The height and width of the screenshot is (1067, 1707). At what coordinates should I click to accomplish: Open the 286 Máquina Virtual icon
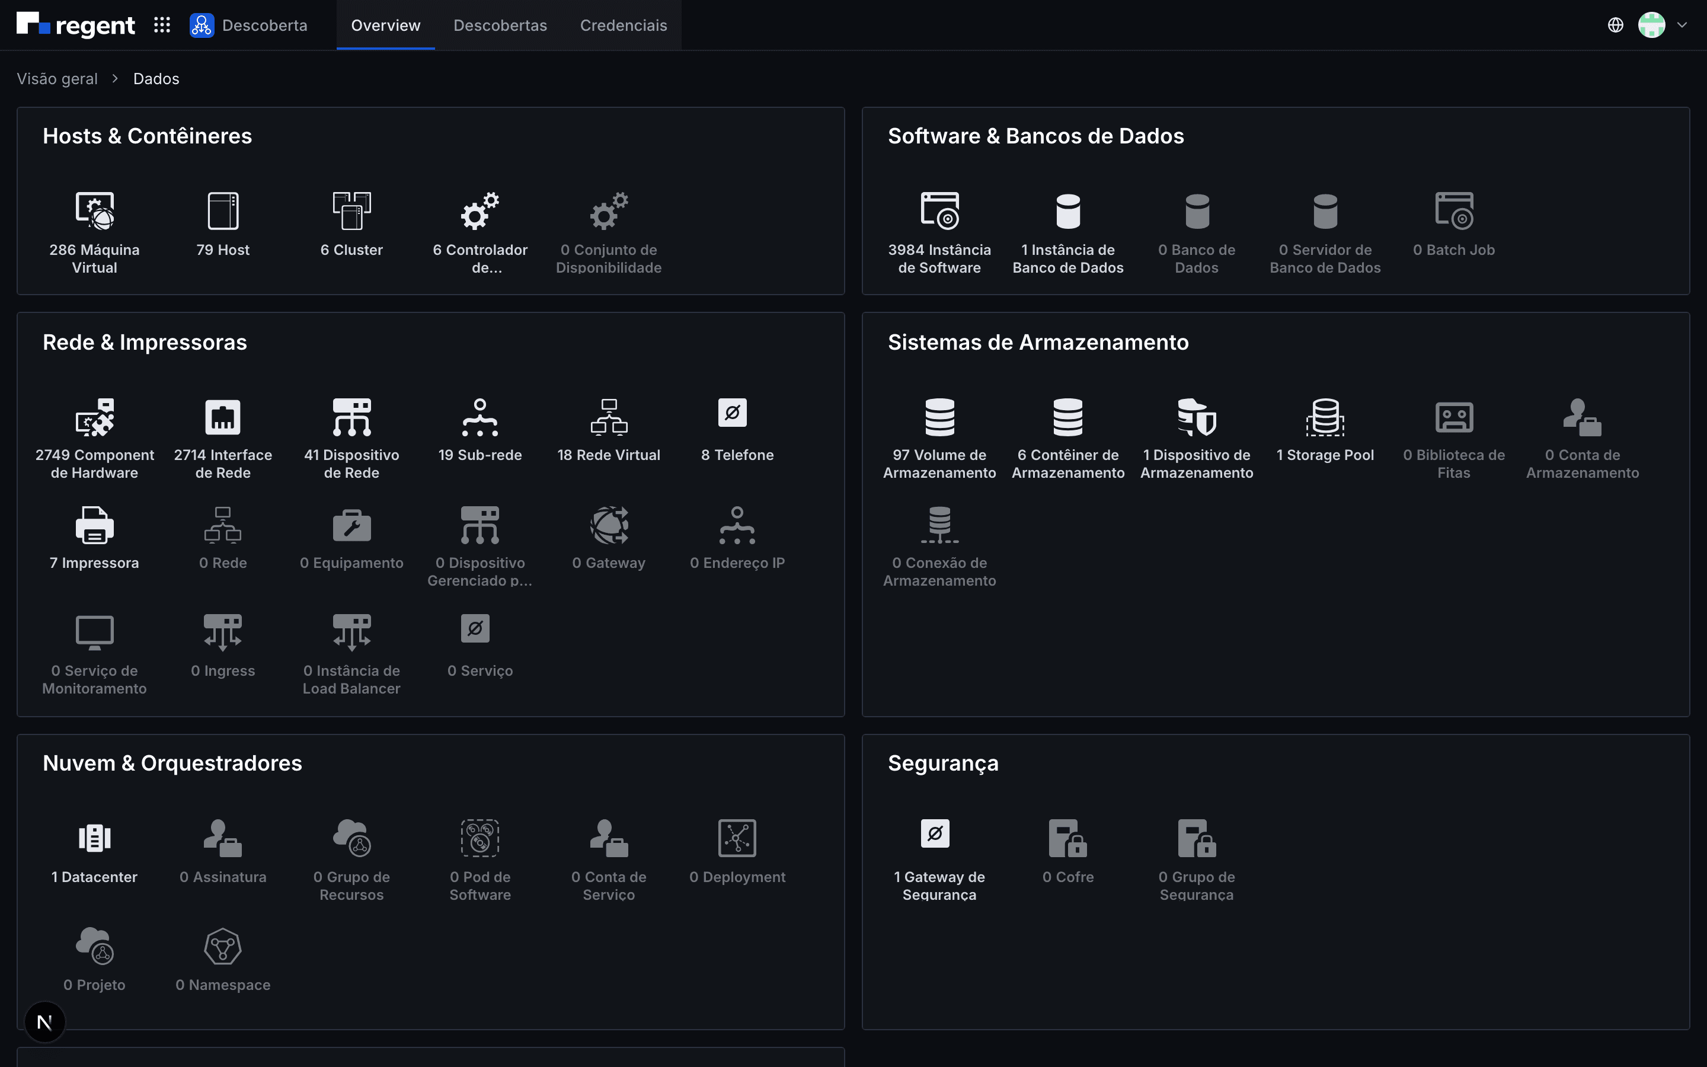pos(94,211)
